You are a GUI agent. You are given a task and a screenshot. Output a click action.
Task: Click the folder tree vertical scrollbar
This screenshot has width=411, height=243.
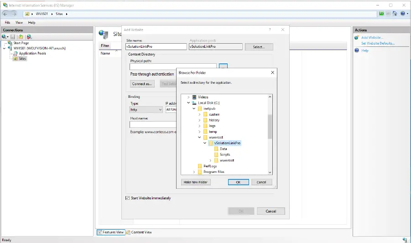point(270,126)
